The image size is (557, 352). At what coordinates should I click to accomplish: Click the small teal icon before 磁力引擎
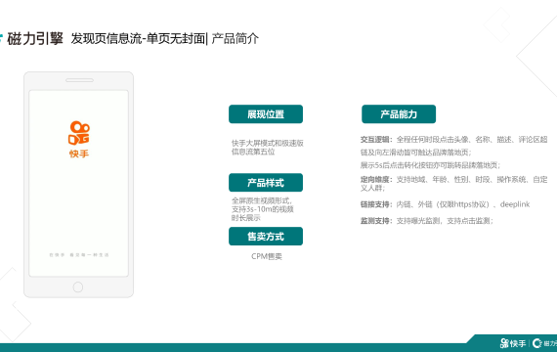(x=1, y=37)
